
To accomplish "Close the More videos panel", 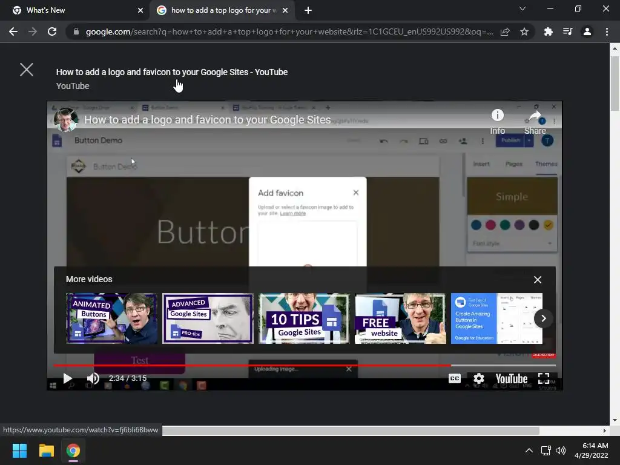I will (x=538, y=280).
